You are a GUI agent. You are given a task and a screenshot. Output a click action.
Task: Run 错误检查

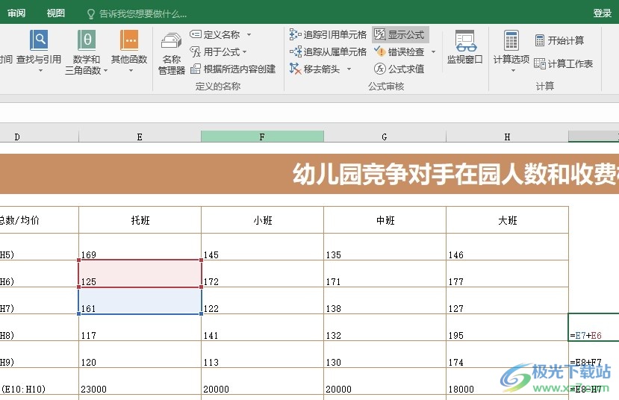(x=399, y=51)
